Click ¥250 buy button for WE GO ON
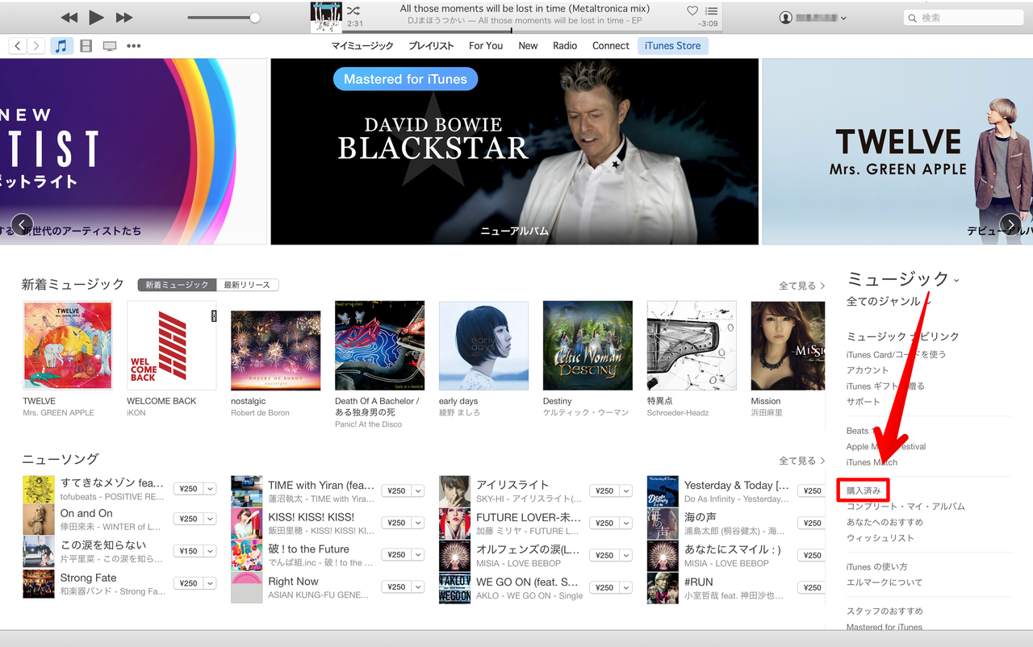 (x=604, y=587)
